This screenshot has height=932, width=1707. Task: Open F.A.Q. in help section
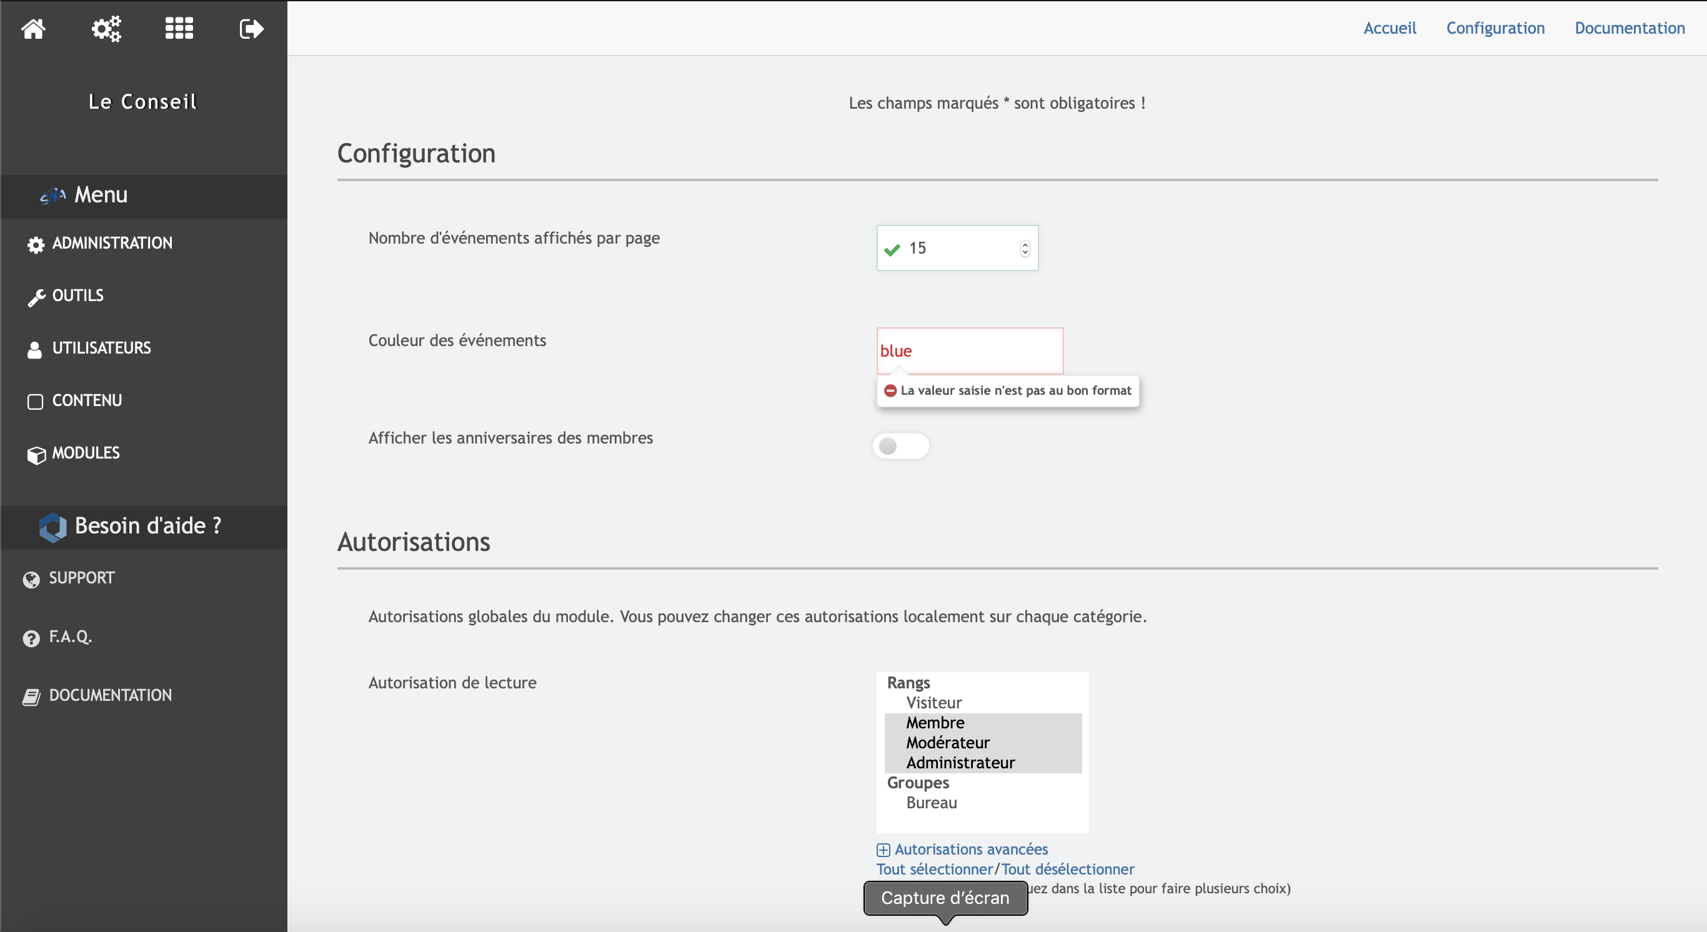click(70, 637)
